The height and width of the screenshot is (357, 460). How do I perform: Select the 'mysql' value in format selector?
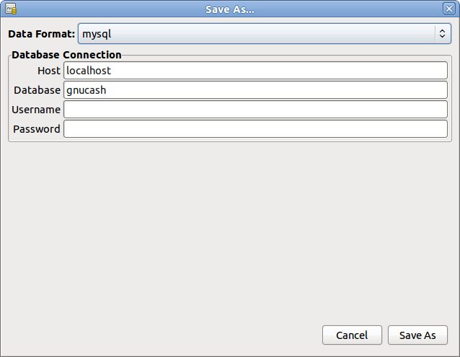point(96,33)
